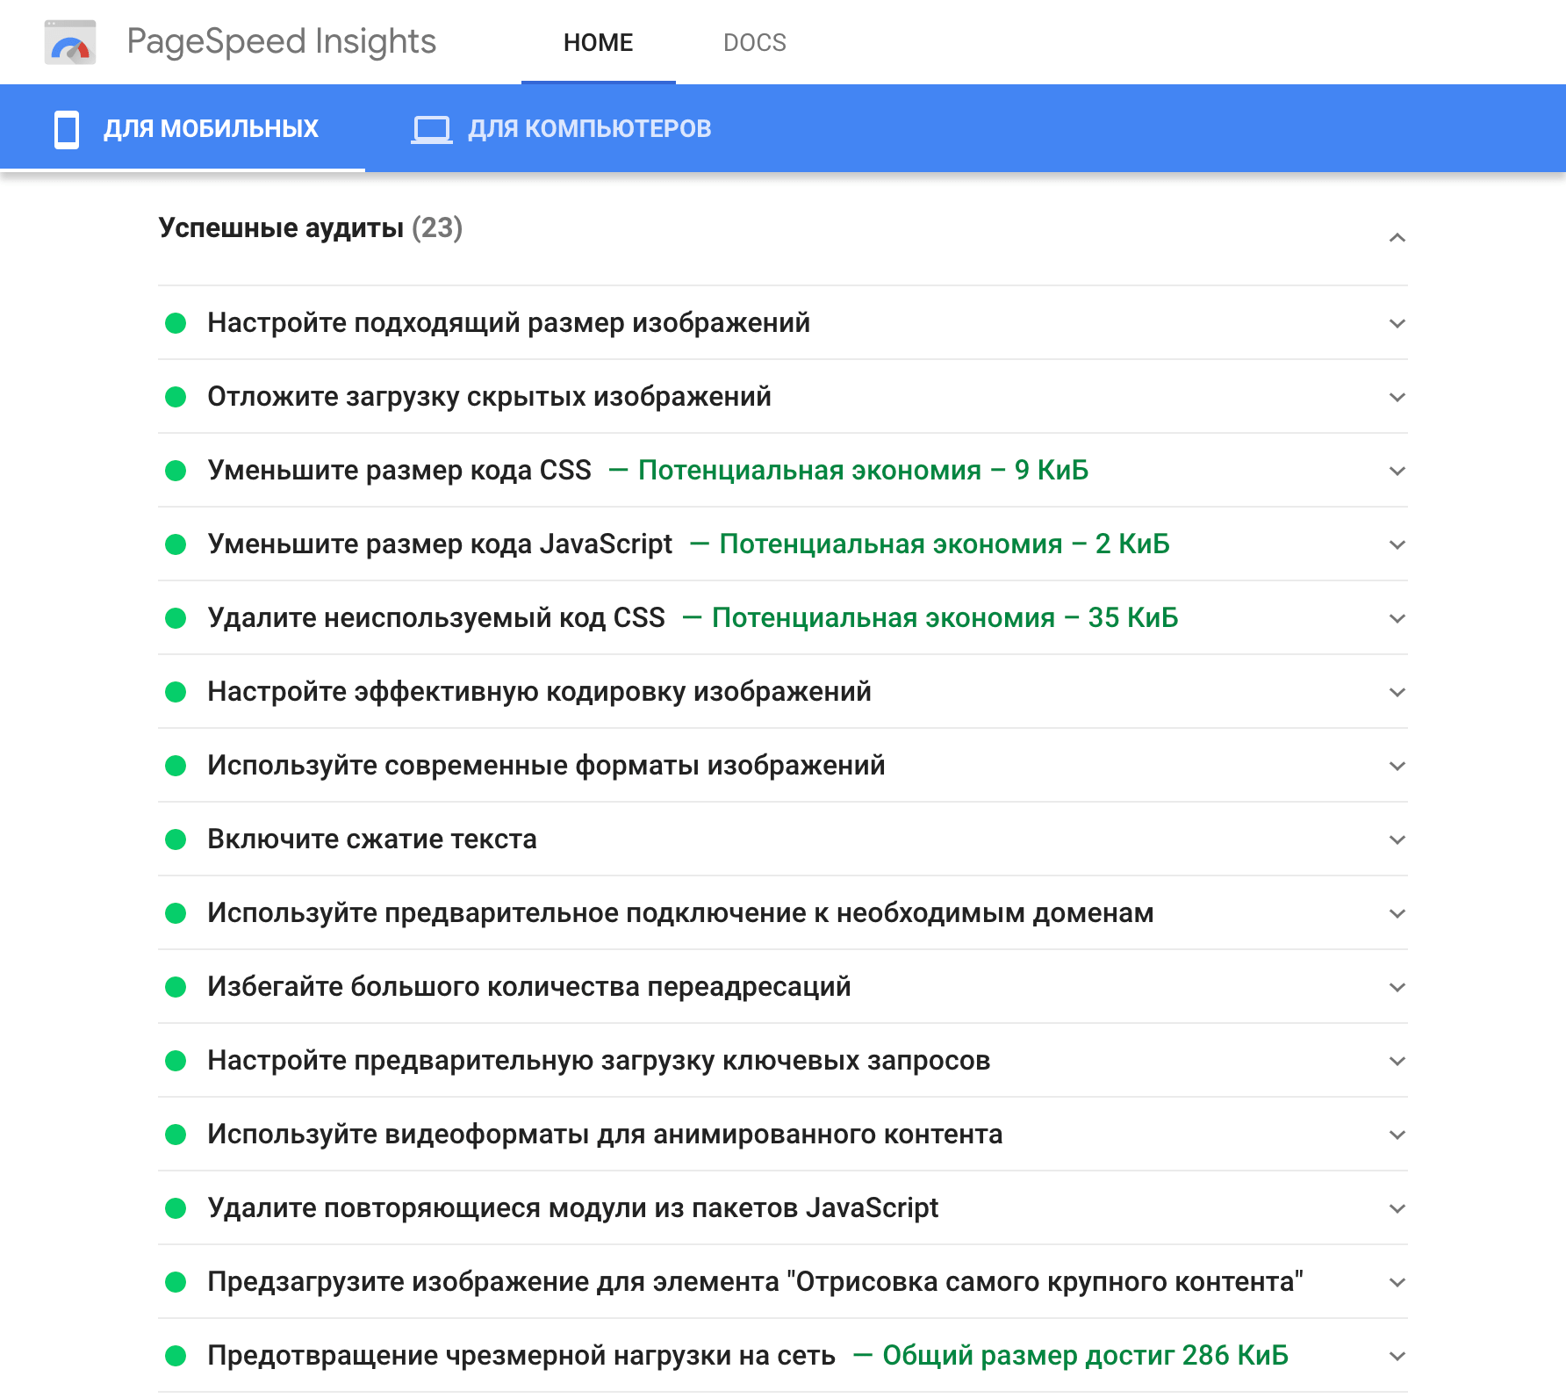Expand chevron for Избегайте большого количества переадресаций
This screenshot has height=1398, width=1566.
tap(1397, 987)
